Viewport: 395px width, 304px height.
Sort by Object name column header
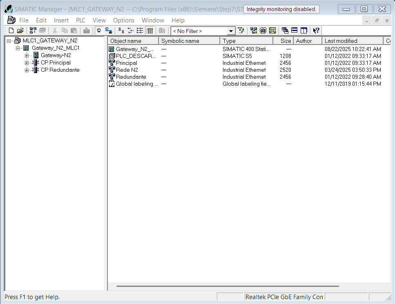(133, 41)
